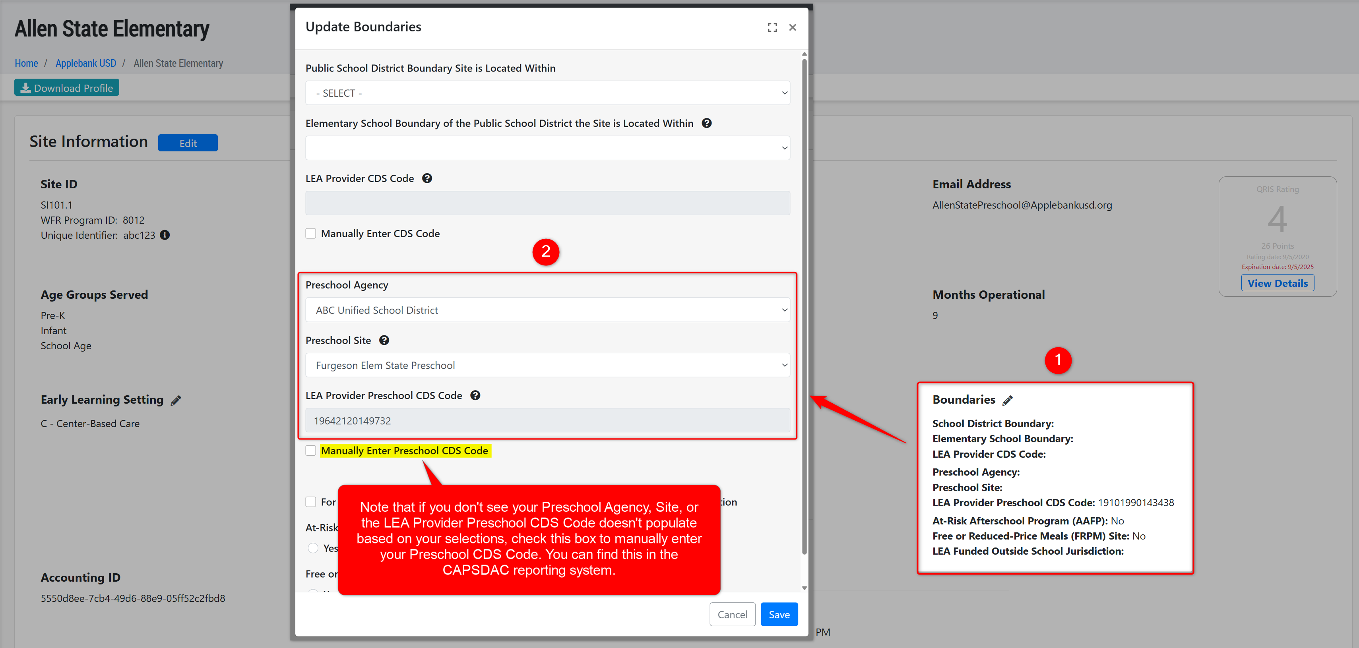Enable Manually Enter Preschool CDS Code checkbox
Viewport: 1359px width, 648px height.
(x=311, y=450)
